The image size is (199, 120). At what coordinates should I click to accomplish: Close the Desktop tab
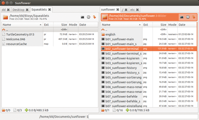(27, 10)
